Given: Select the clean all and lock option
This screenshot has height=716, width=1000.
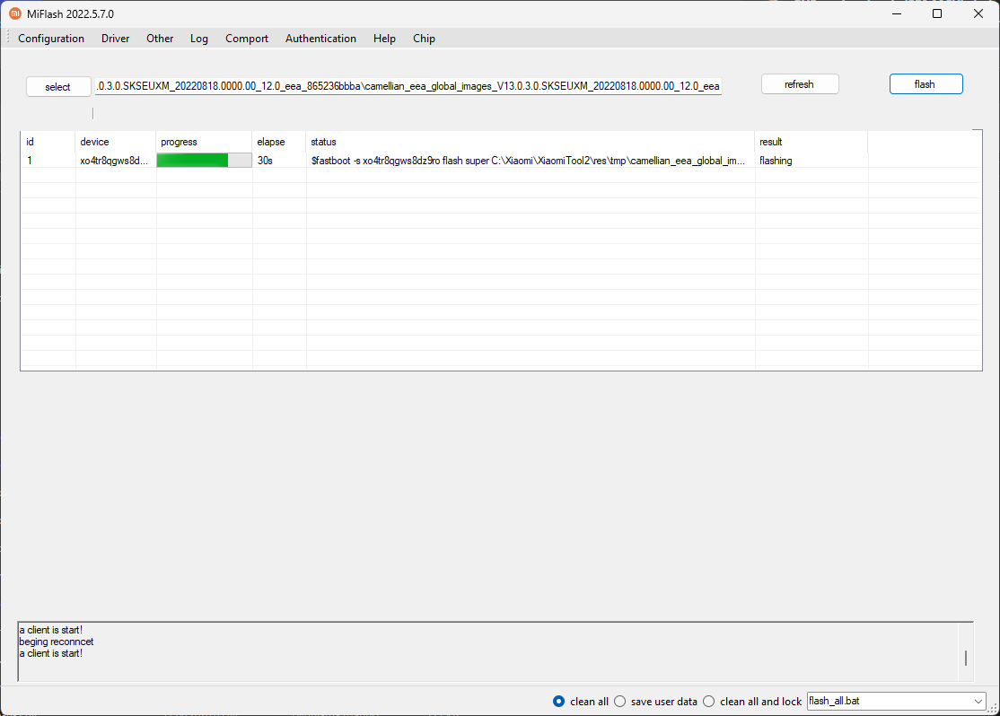Looking at the screenshot, I should tap(709, 702).
